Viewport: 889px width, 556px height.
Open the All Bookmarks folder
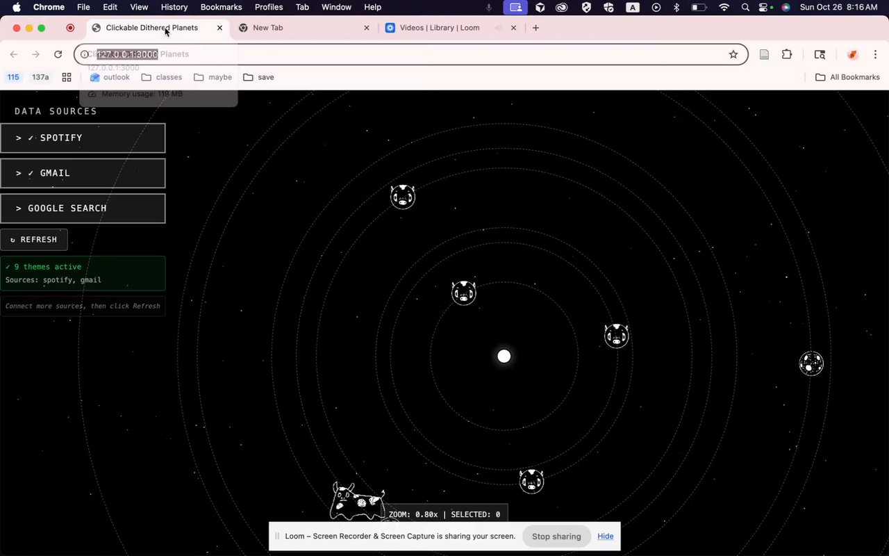coord(847,77)
